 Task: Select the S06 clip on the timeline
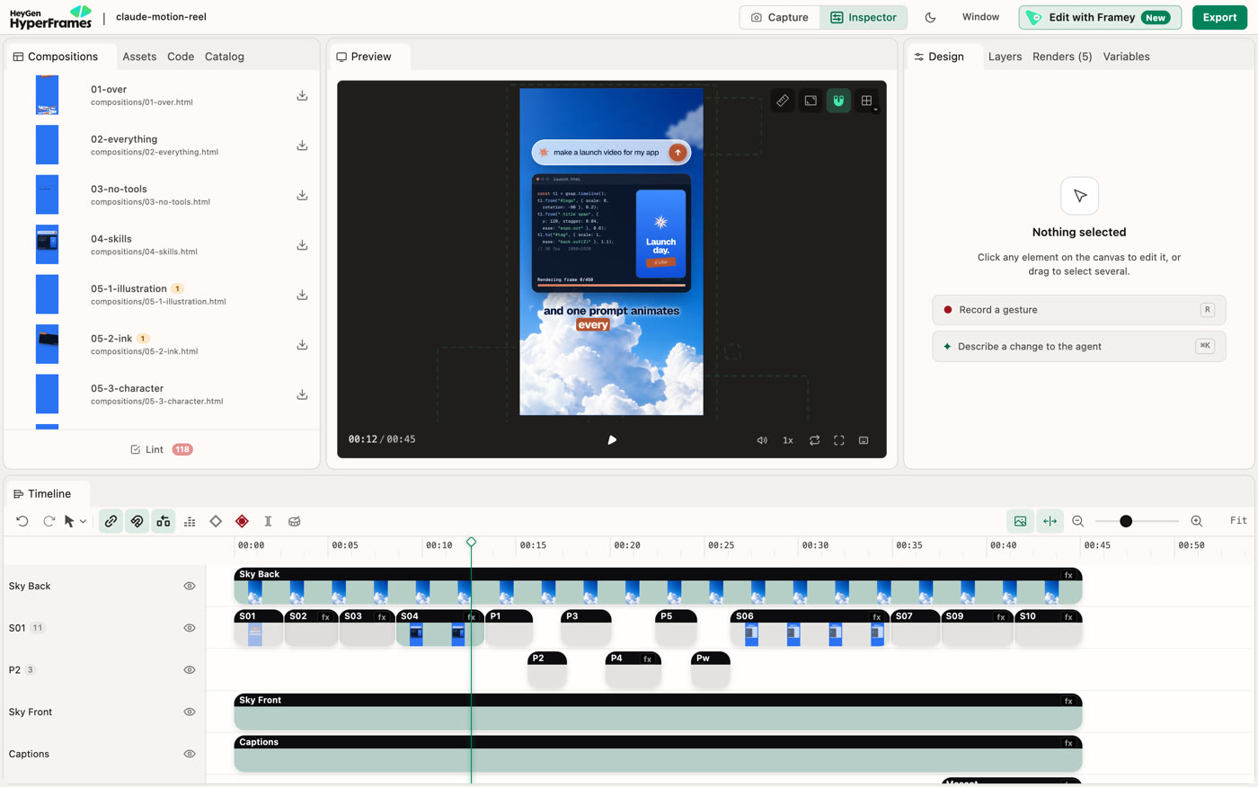click(x=810, y=628)
